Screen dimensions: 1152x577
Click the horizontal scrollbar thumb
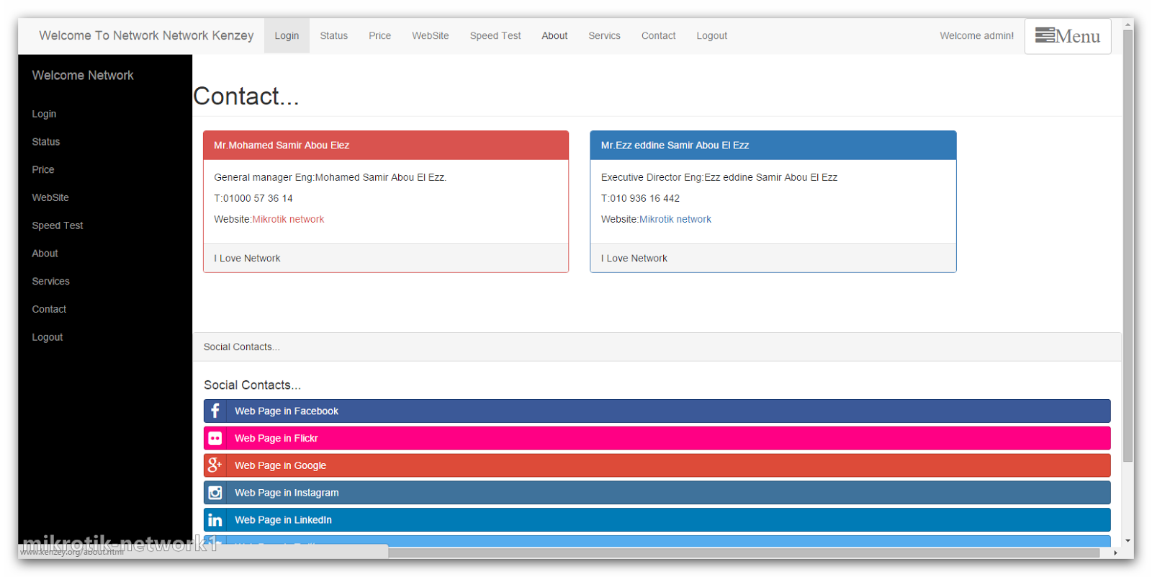[744, 553]
